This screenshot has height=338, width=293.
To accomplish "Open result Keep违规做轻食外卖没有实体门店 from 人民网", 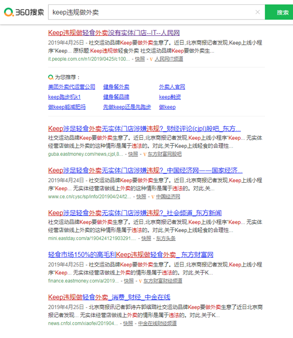I will coord(114,33).
